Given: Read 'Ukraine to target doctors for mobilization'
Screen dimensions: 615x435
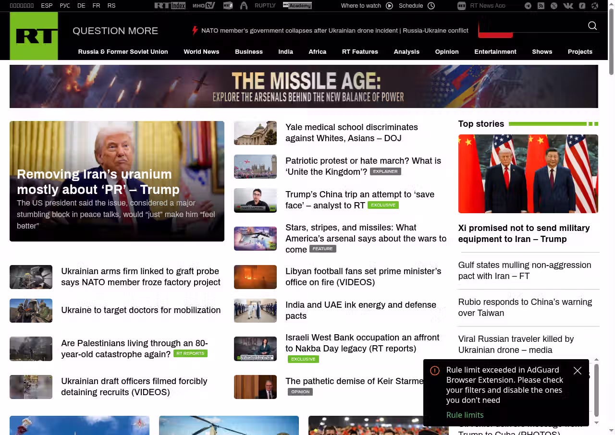Looking at the screenshot, I should coord(141,310).
